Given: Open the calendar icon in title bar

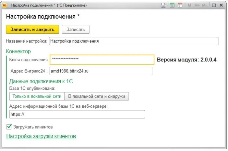Looking at the screenshot, I should tap(180, 5).
